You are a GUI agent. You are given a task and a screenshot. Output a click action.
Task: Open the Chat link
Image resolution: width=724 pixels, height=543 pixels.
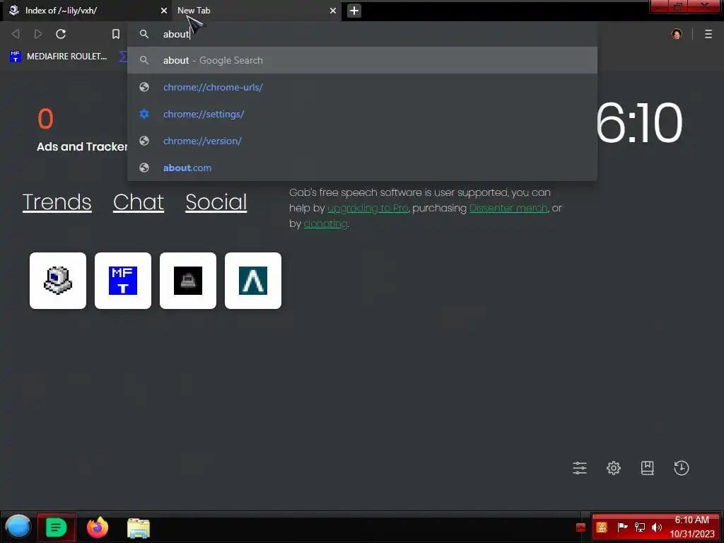tap(139, 202)
